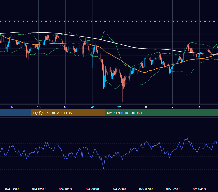This screenshot has width=218, height=192.
Task: Click the 18 hour label on price chart axis
Action: click(65, 107)
